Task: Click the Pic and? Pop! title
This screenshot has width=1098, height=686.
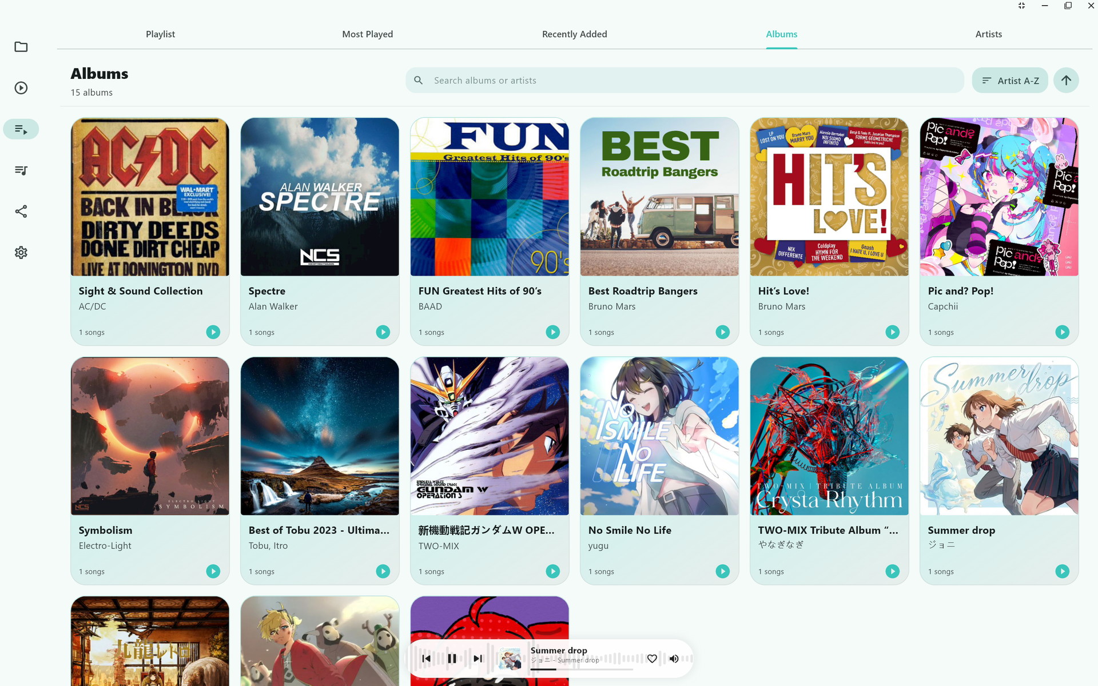Action: coord(961,291)
